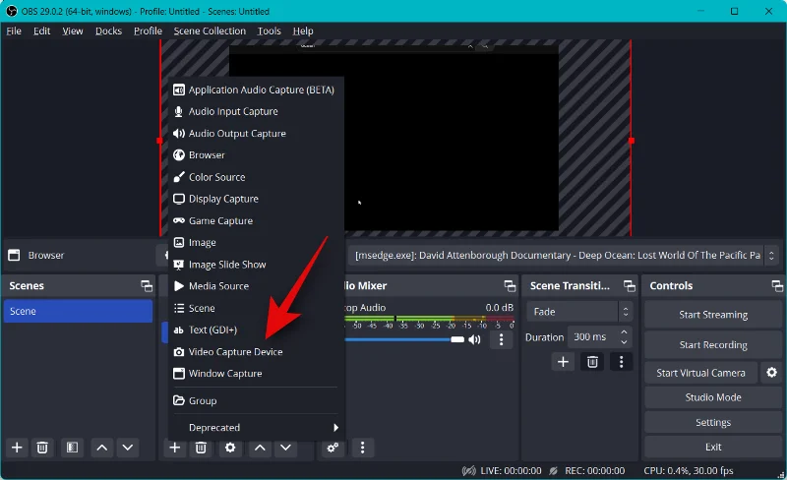
Task: Float the Scene Transitions dock with its icon
Action: tap(630, 286)
